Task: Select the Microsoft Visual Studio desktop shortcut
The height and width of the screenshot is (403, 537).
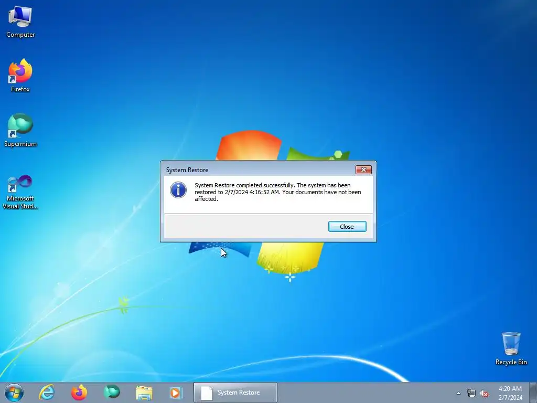Action: pos(20,192)
